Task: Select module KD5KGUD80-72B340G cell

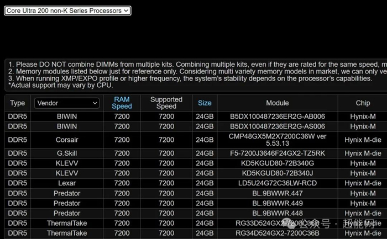Action: (x=278, y=163)
